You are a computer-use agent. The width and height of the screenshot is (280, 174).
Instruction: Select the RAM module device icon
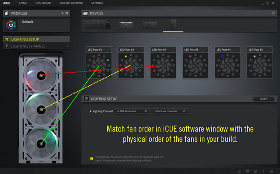point(126,25)
